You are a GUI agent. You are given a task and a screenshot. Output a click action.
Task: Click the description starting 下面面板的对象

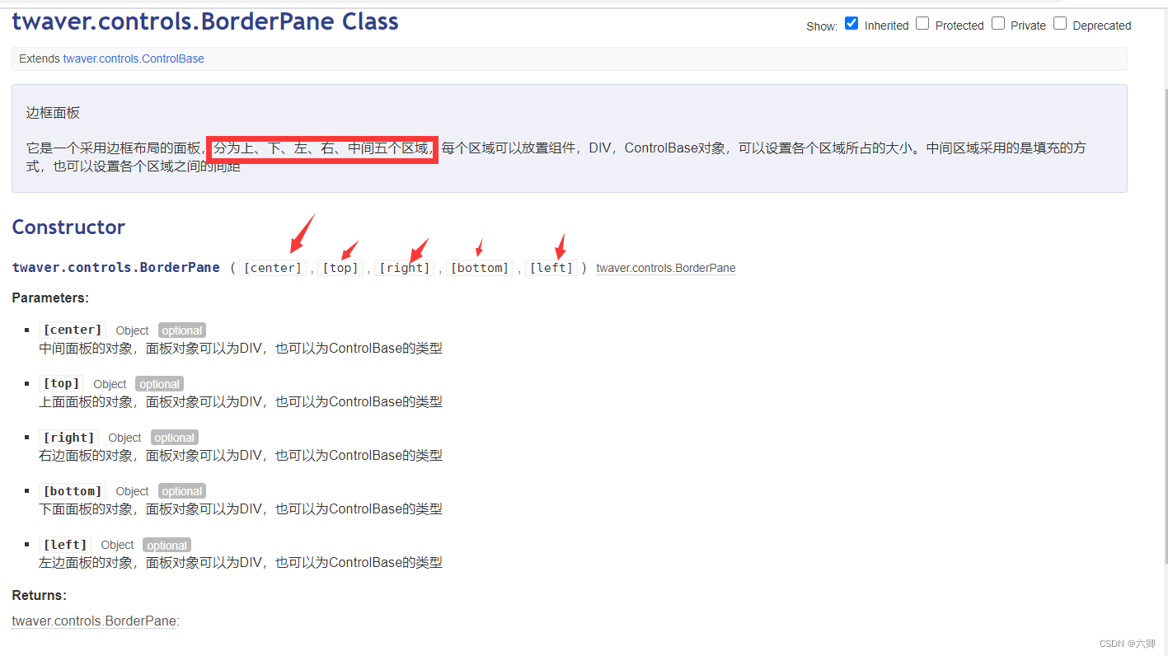[x=241, y=509]
